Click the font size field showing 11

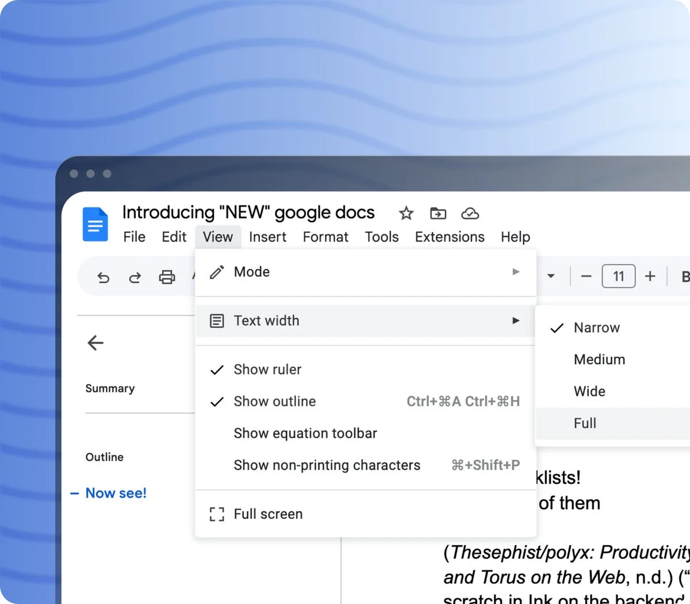click(618, 277)
